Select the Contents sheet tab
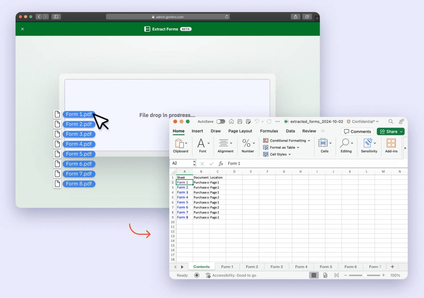 tap(201, 267)
